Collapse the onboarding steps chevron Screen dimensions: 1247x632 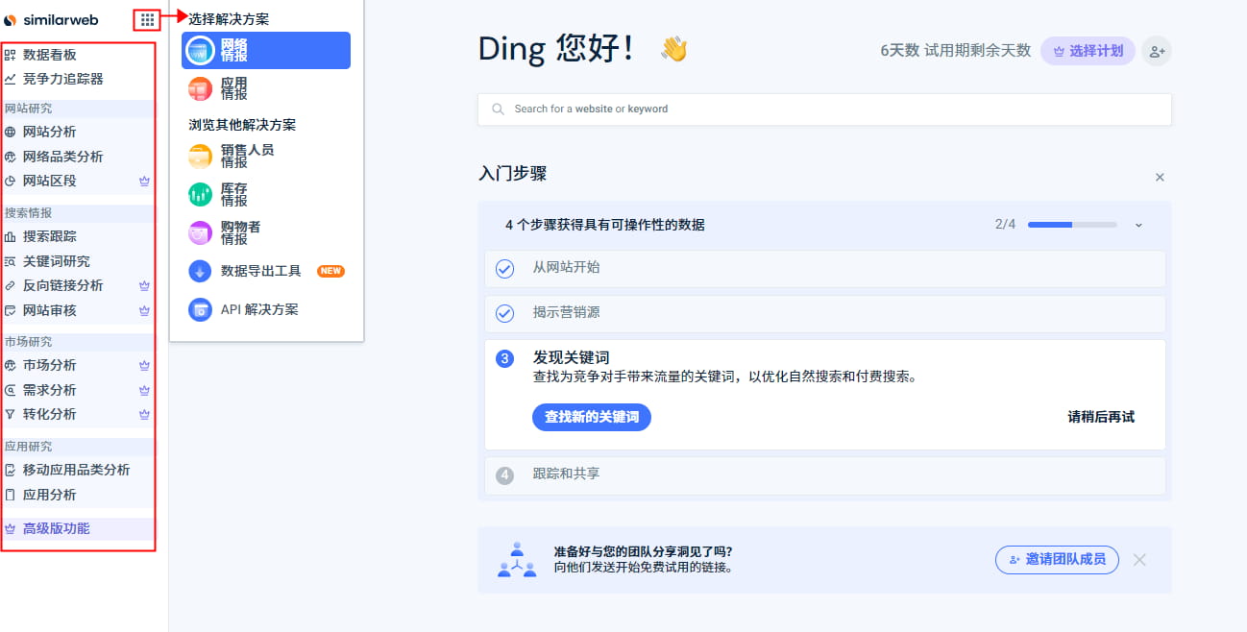coord(1138,225)
